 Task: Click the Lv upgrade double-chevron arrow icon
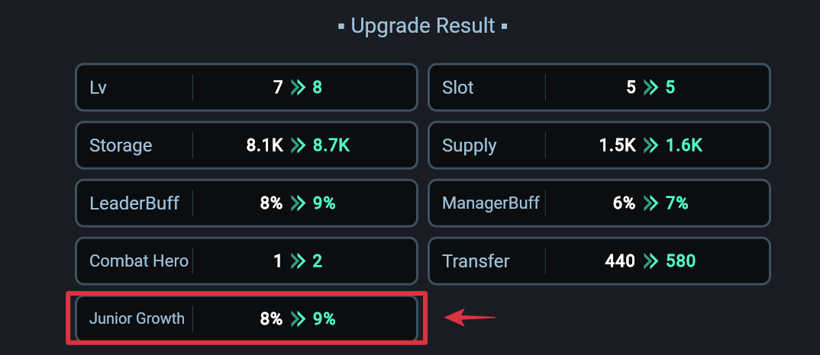tap(298, 87)
